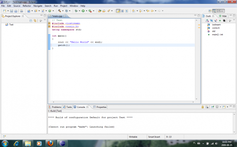
Task: Switch to the Tasks tab
Action: tap(67, 107)
